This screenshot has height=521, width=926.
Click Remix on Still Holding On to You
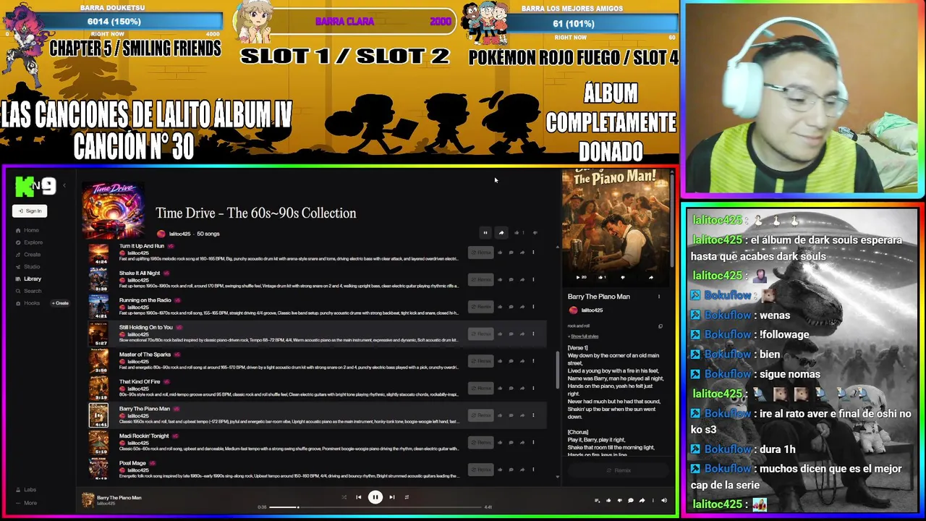pos(481,334)
